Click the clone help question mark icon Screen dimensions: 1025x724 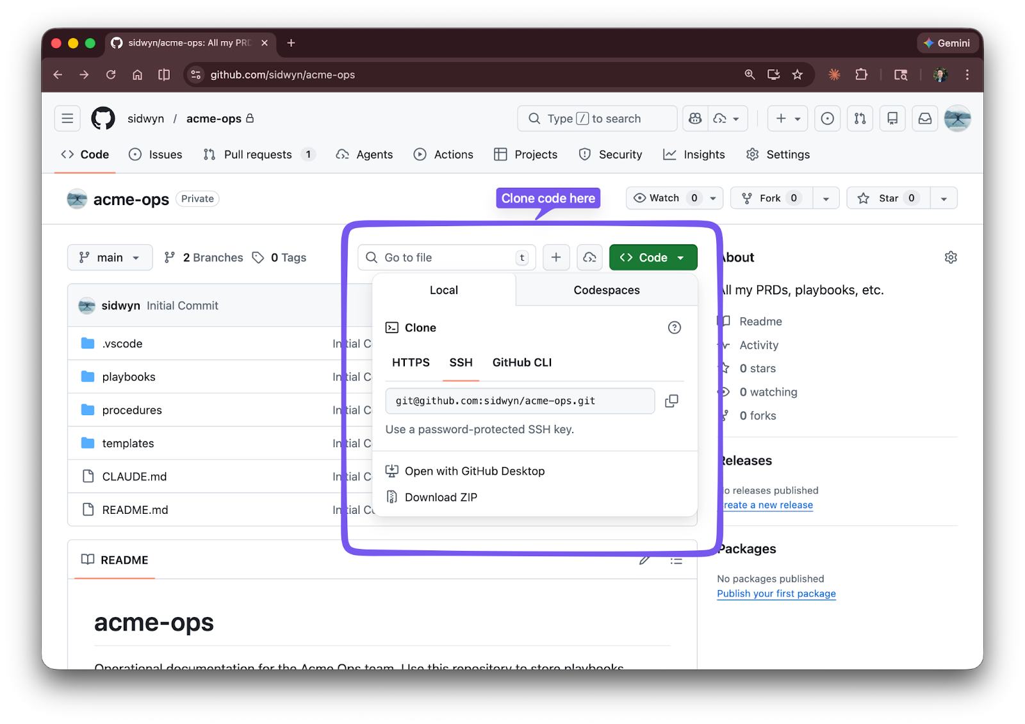[x=674, y=327]
